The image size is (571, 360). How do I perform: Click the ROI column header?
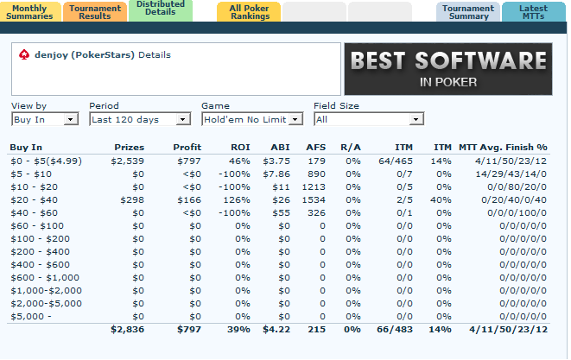pyautogui.click(x=238, y=148)
